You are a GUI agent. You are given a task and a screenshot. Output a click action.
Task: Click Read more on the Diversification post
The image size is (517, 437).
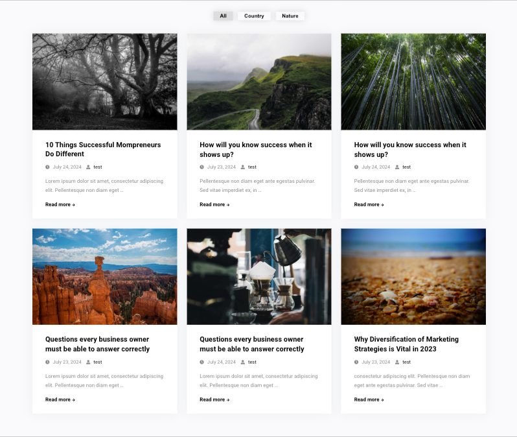point(369,399)
